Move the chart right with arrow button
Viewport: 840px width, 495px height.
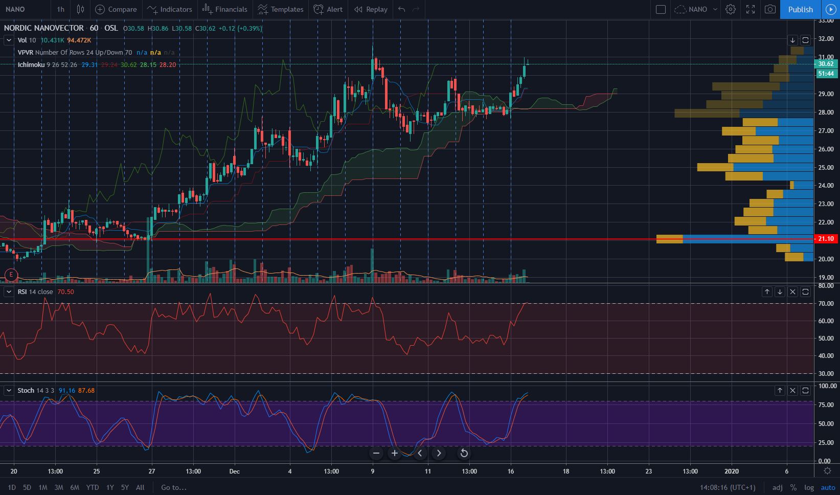(x=439, y=453)
